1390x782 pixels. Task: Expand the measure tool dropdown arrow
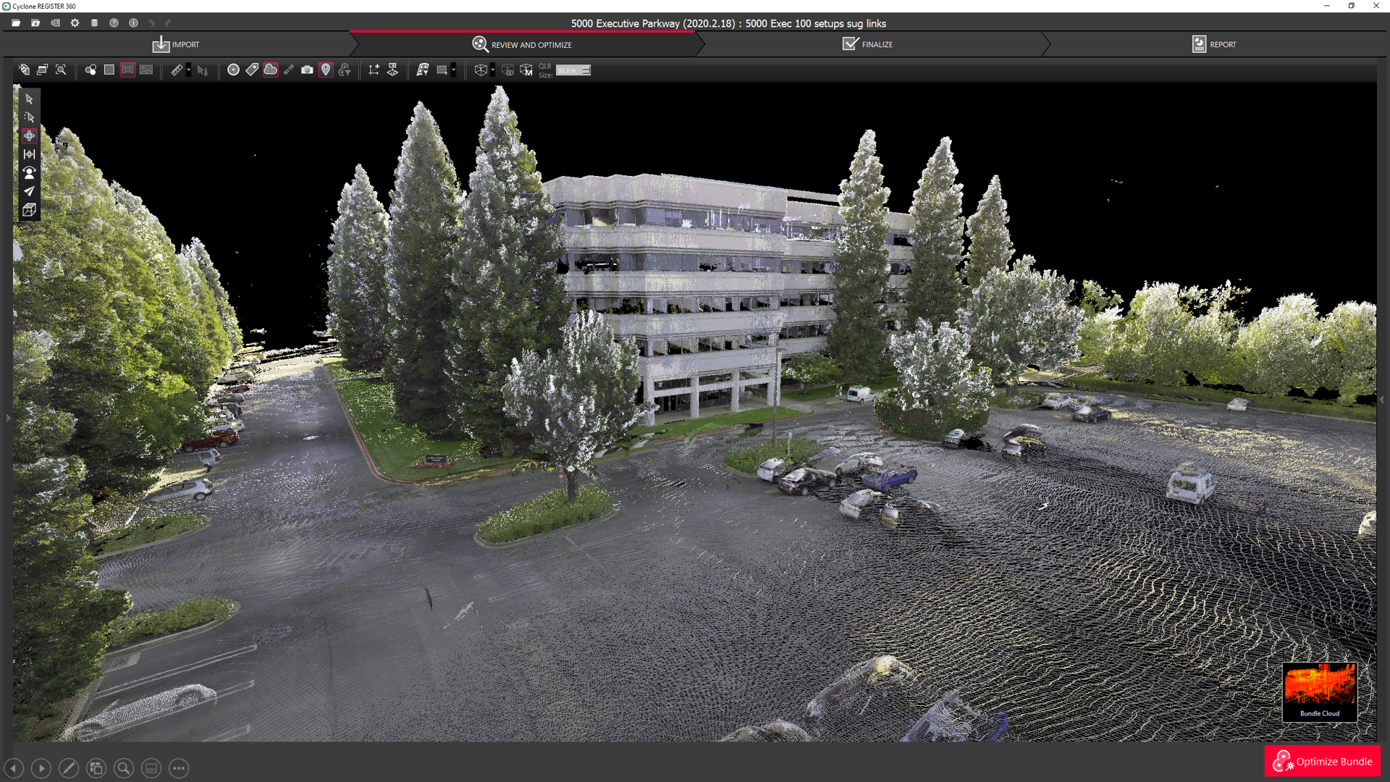click(188, 70)
